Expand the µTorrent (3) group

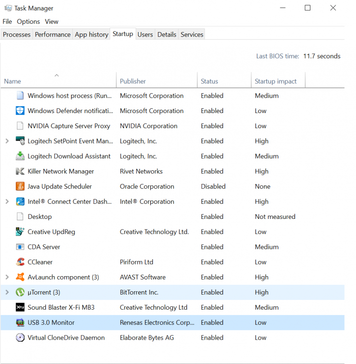[x=7, y=292]
